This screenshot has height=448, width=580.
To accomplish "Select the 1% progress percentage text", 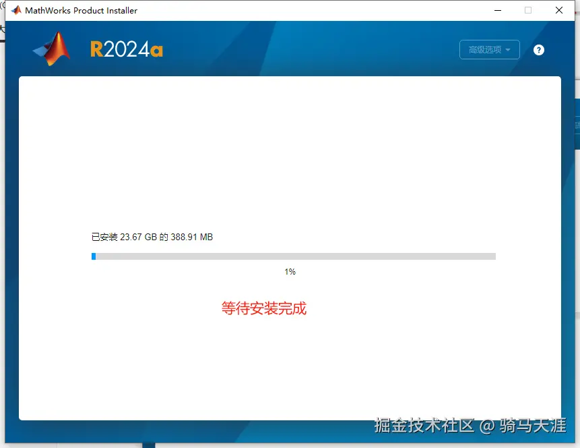I will click(290, 272).
